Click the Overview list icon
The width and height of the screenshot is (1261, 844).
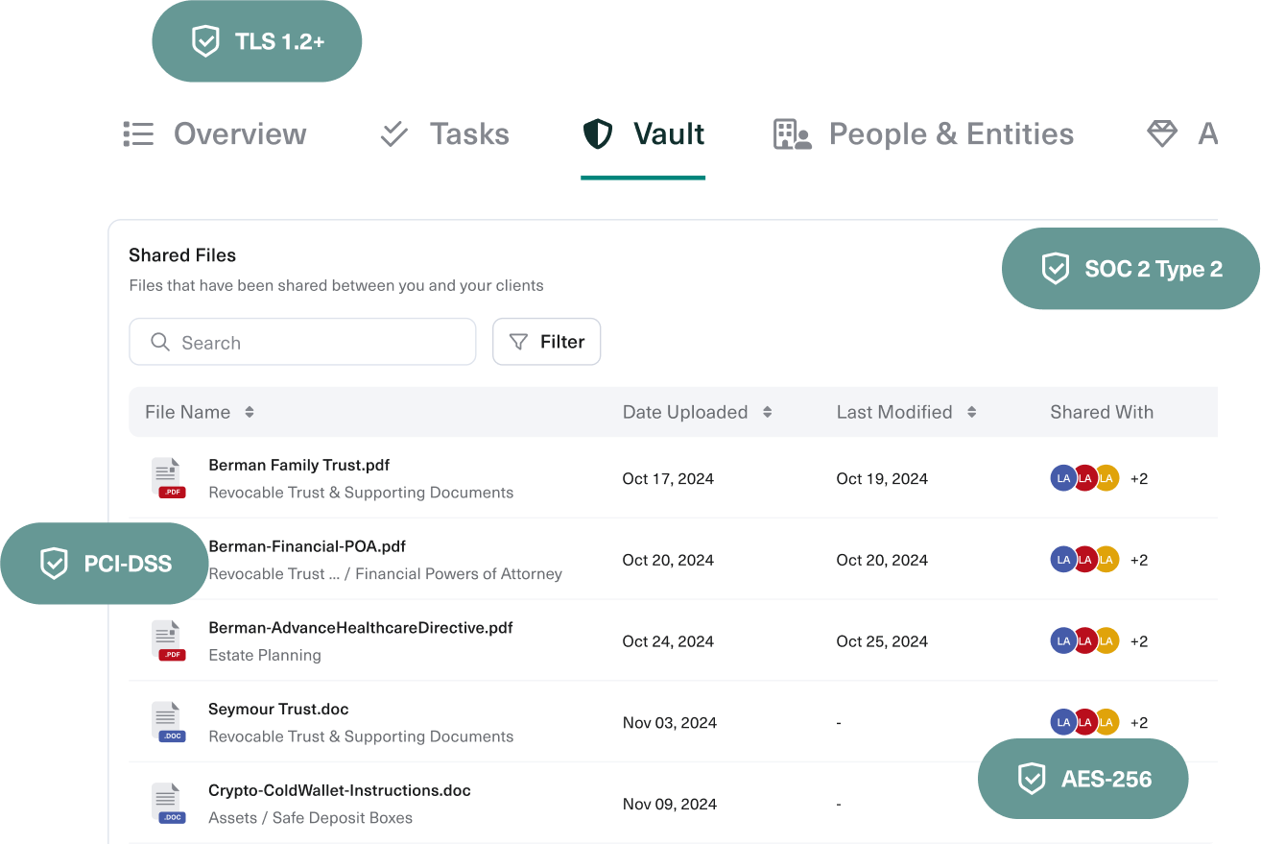point(138,134)
